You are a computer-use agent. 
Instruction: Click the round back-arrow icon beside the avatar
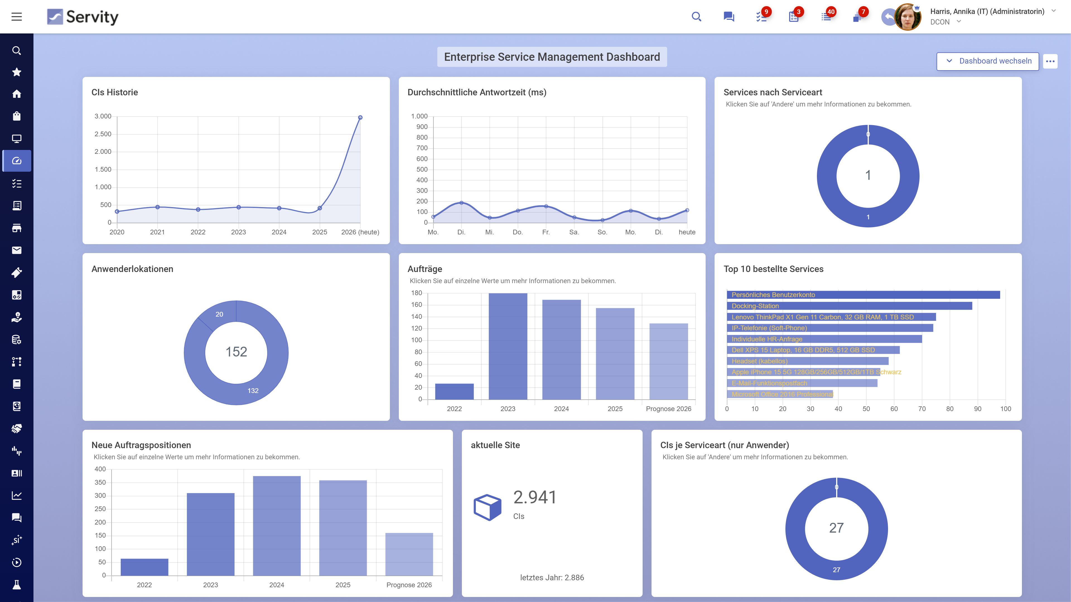888,17
